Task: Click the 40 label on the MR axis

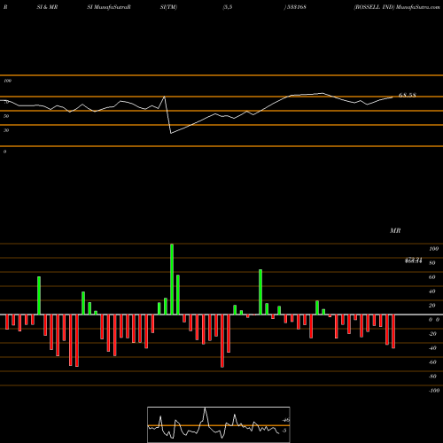Action: click(x=432, y=291)
